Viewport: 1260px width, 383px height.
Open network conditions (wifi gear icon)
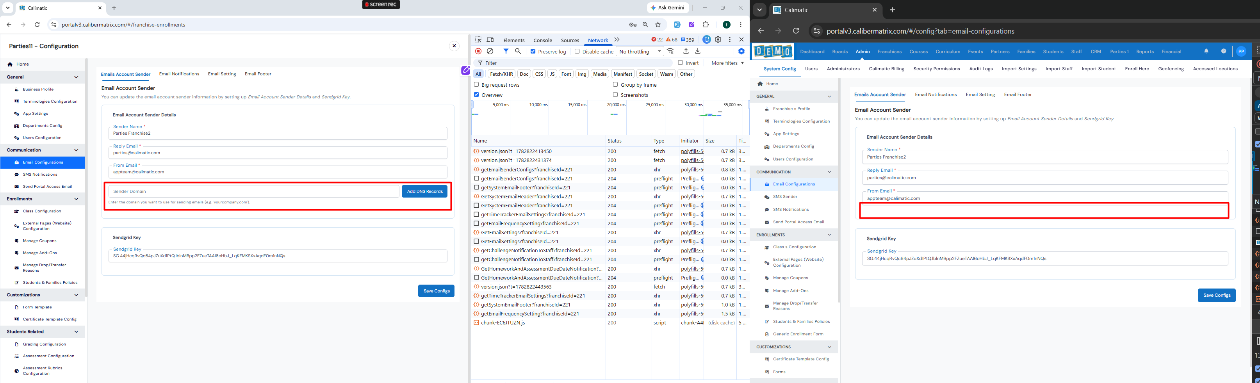click(x=670, y=52)
